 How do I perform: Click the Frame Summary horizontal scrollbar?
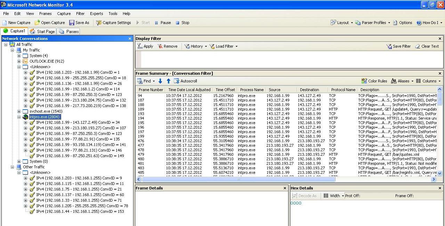tap(238, 179)
